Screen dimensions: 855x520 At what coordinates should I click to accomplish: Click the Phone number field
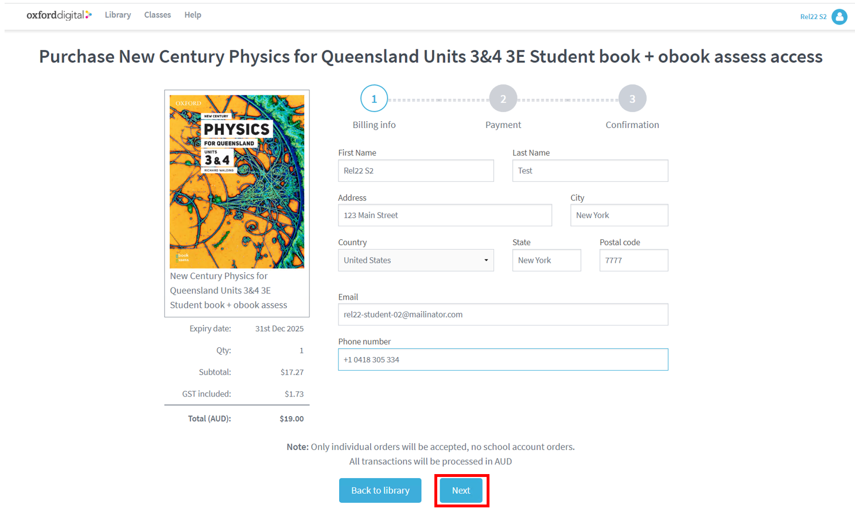tap(503, 359)
